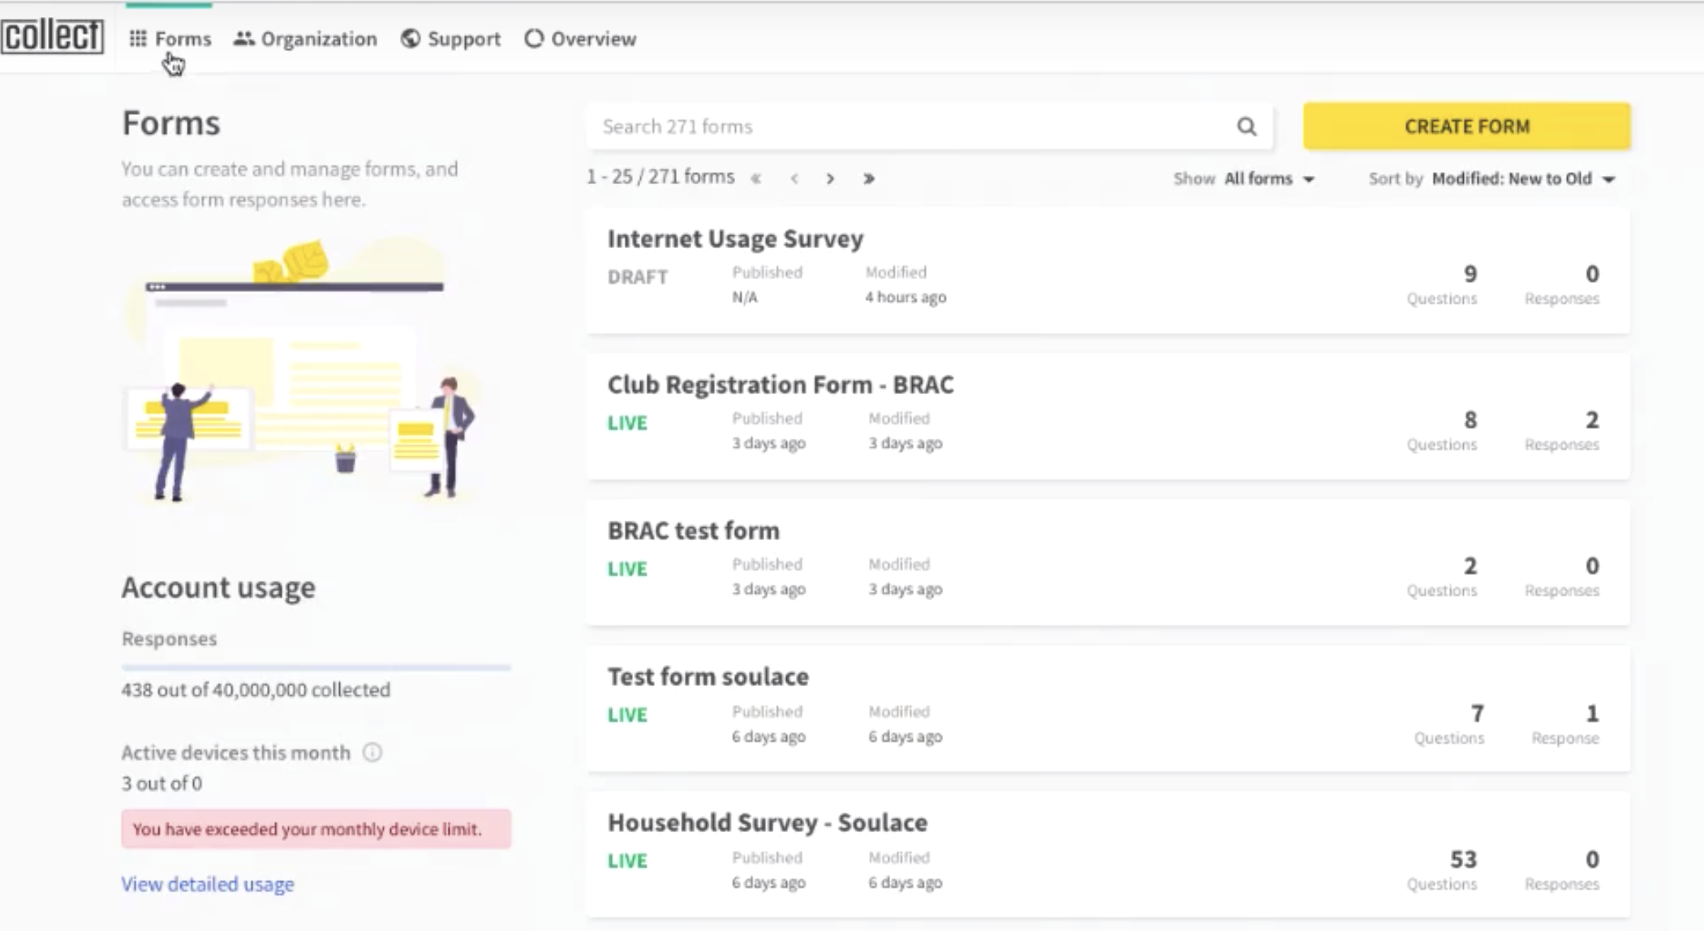
Task: Click the Responses usage progress bar
Action: (316, 667)
